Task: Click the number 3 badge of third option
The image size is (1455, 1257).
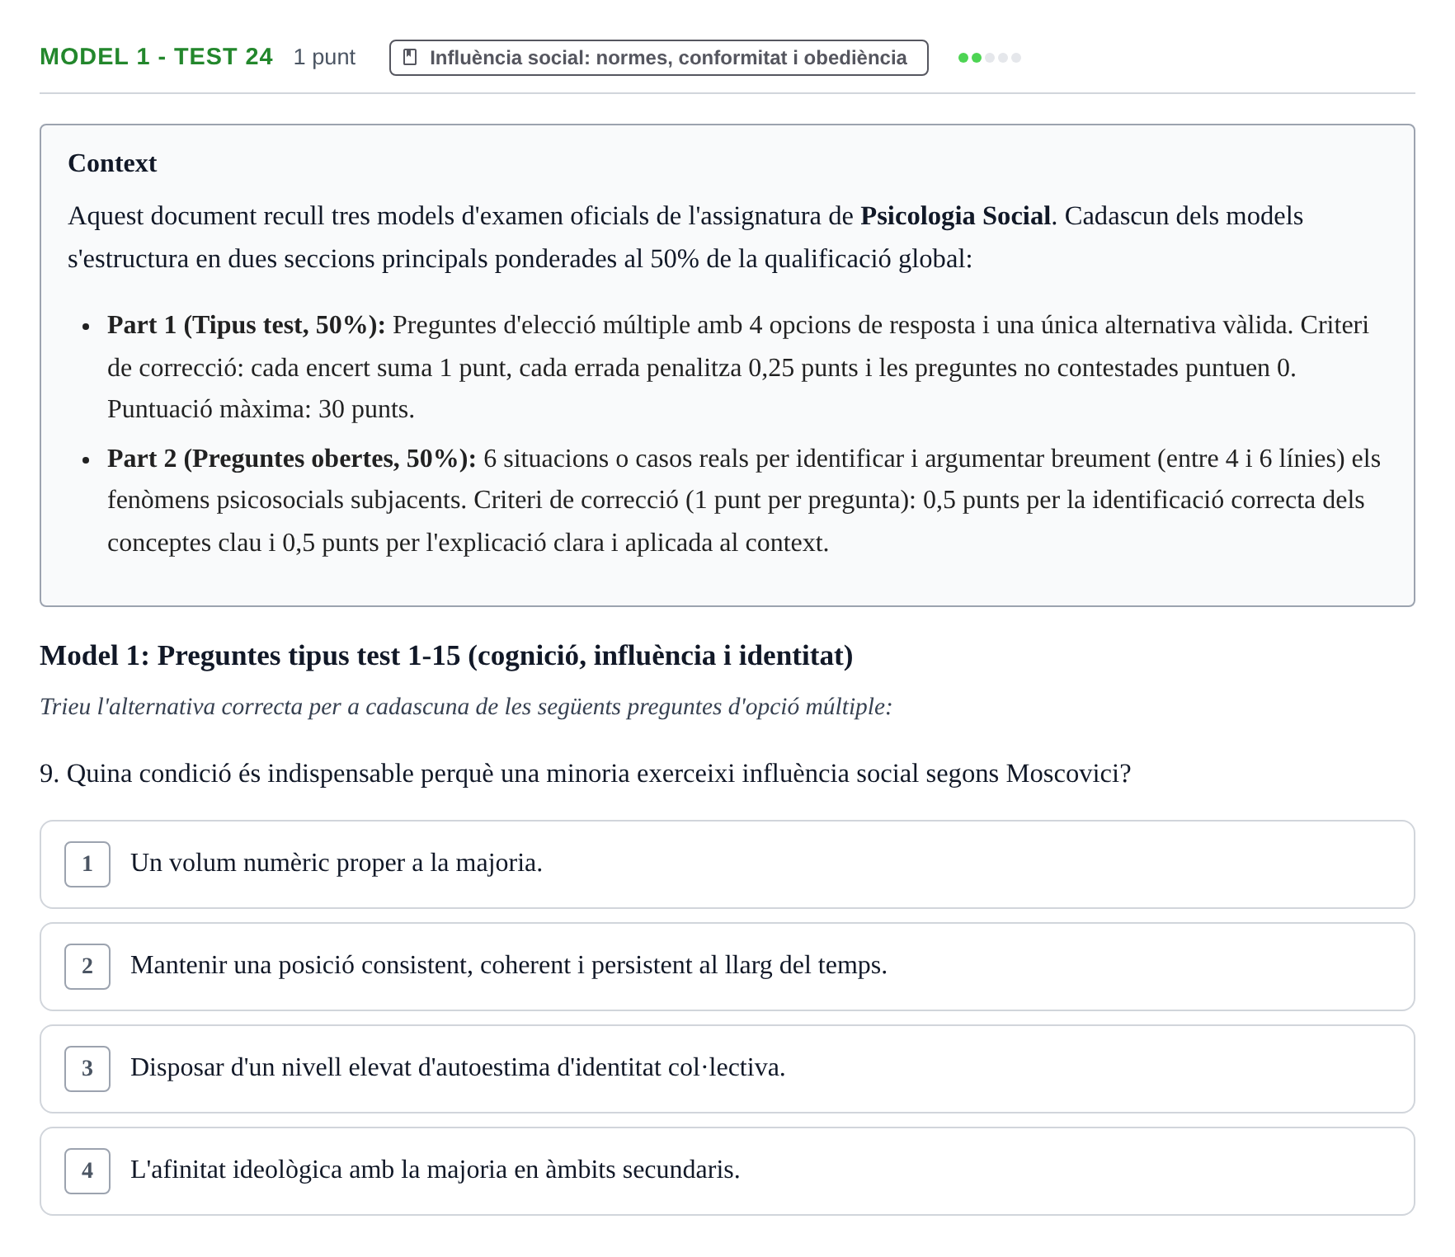Action: click(x=87, y=1068)
